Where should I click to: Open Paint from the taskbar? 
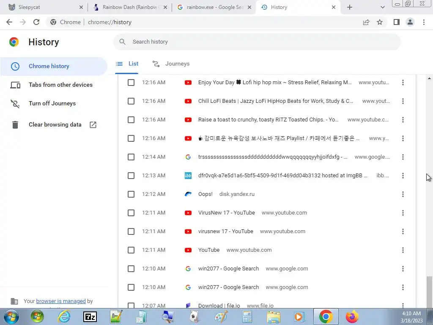pos(221,317)
